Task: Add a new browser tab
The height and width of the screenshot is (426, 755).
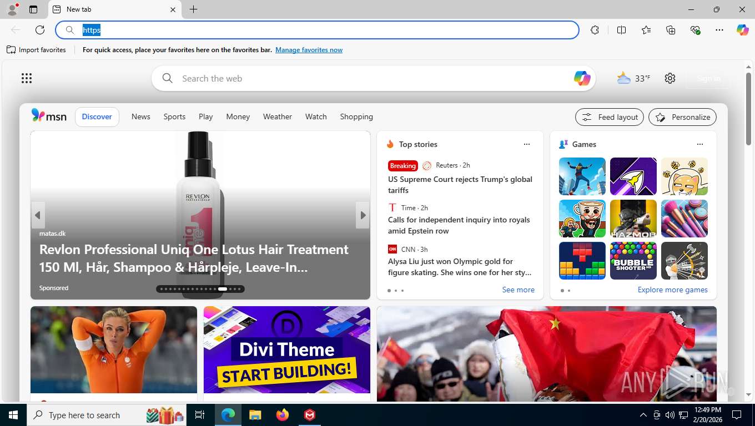Action: pos(193,9)
